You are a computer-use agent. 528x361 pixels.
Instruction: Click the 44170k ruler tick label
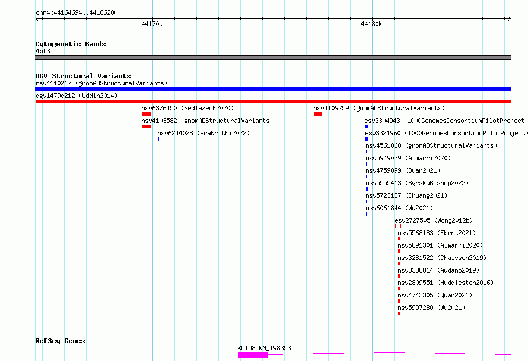(x=152, y=24)
